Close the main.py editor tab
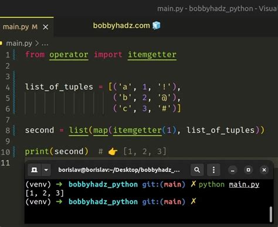 click(46, 27)
